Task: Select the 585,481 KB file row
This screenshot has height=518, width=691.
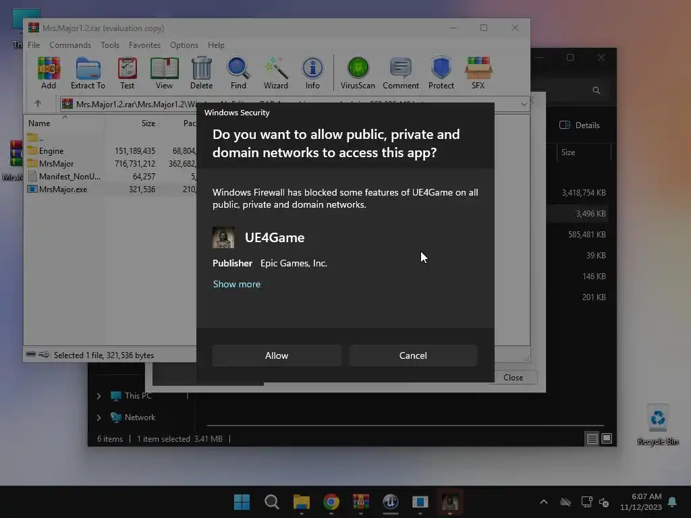Action: pyautogui.click(x=578, y=234)
